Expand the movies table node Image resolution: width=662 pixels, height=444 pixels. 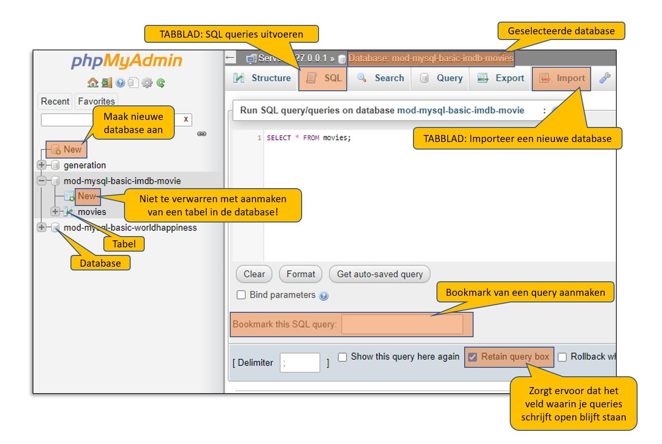(55, 212)
